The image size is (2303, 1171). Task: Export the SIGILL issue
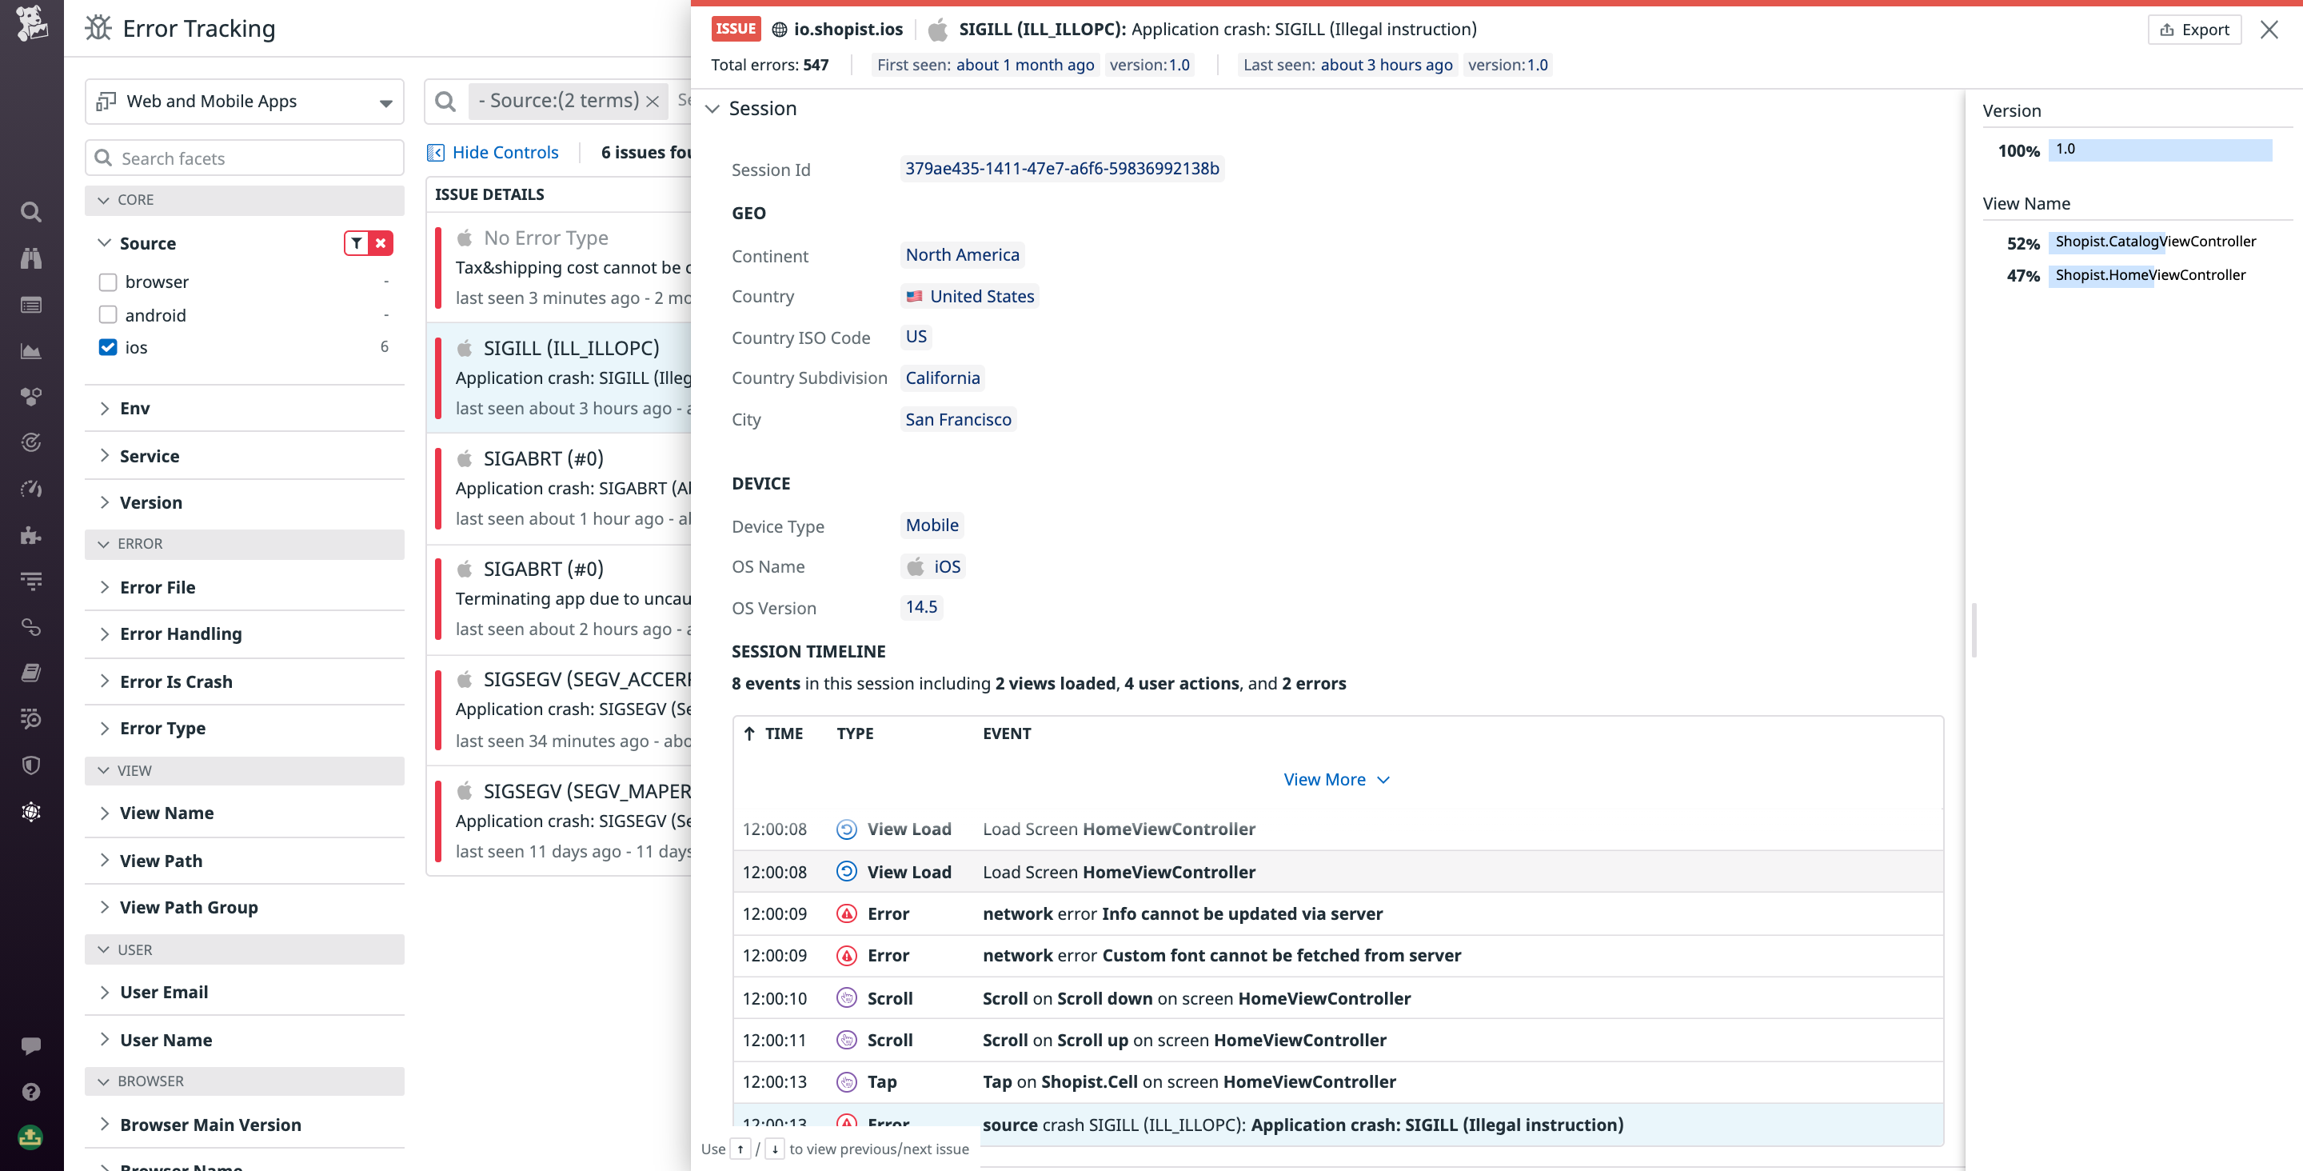tap(2194, 29)
